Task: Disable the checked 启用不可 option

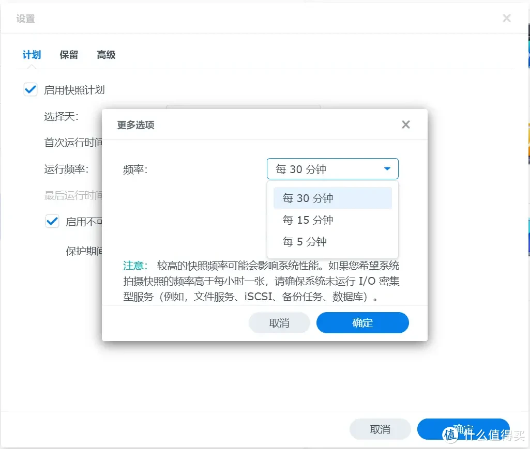Action: 51,221
